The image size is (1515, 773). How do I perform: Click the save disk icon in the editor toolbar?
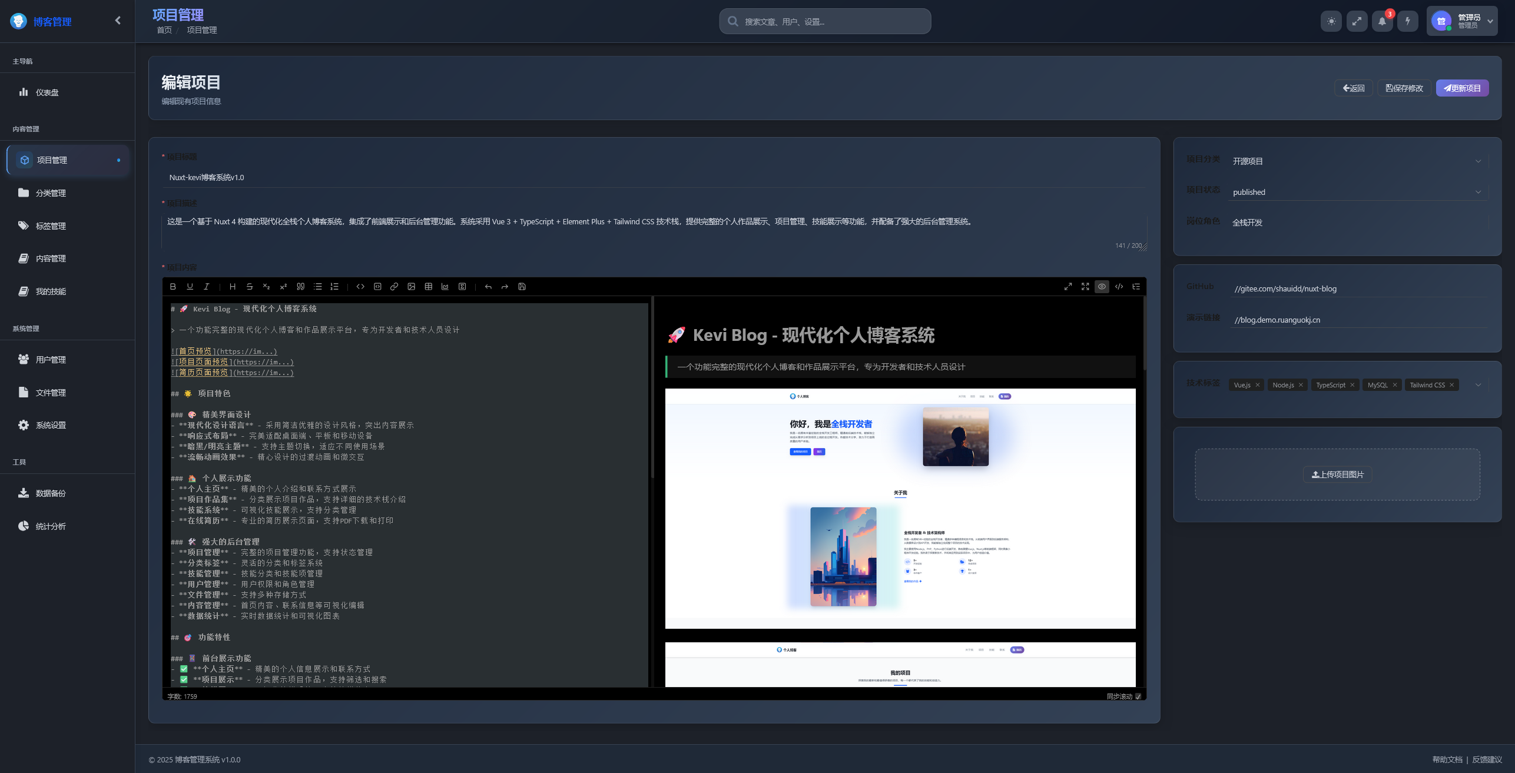click(522, 287)
